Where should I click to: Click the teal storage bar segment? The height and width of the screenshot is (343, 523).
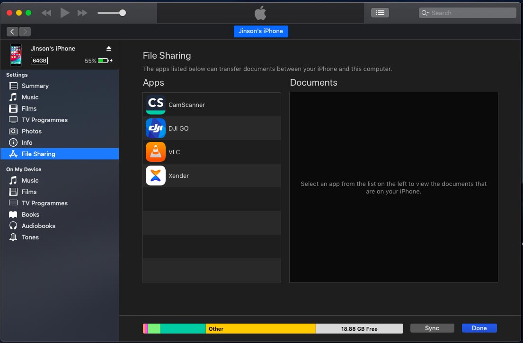(x=183, y=329)
